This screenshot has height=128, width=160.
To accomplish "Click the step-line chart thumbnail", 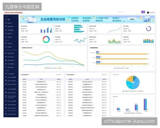I will [80, 40].
